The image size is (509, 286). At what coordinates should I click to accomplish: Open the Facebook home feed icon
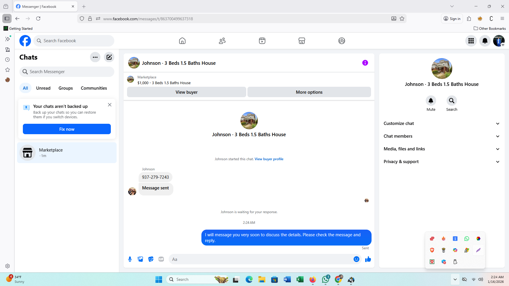(182, 41)
